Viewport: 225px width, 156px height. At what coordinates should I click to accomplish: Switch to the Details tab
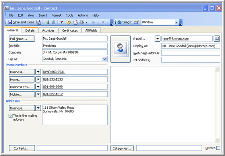point(30,31)
